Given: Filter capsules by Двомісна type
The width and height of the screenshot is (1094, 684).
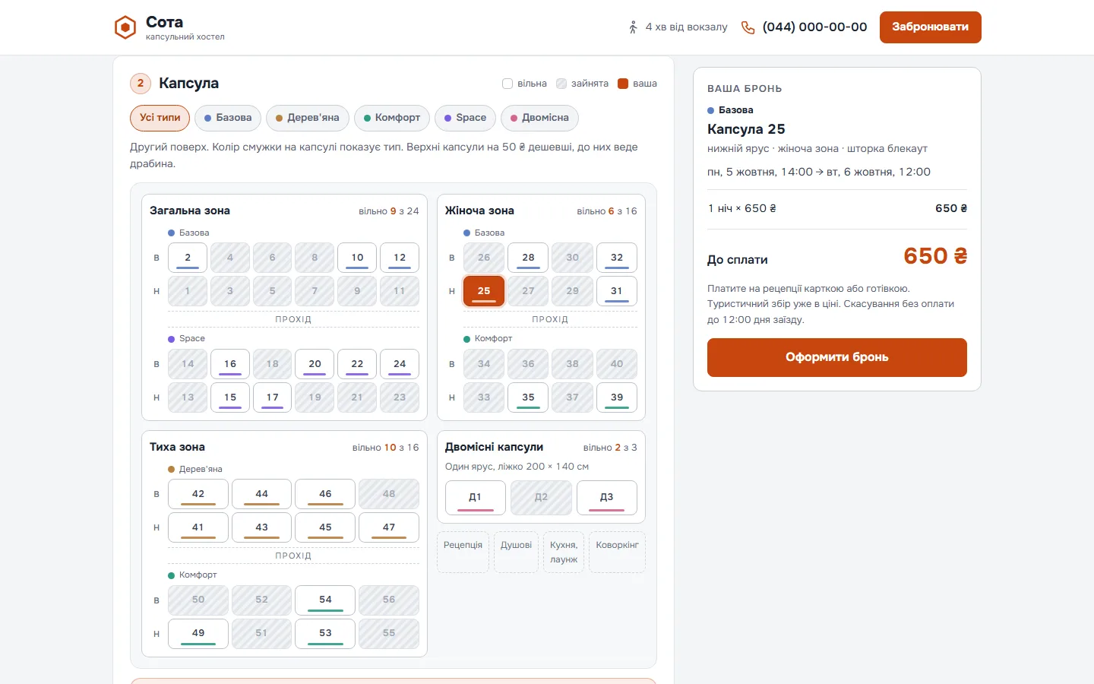Looking at the screenshot, I should tap(539, 118).
